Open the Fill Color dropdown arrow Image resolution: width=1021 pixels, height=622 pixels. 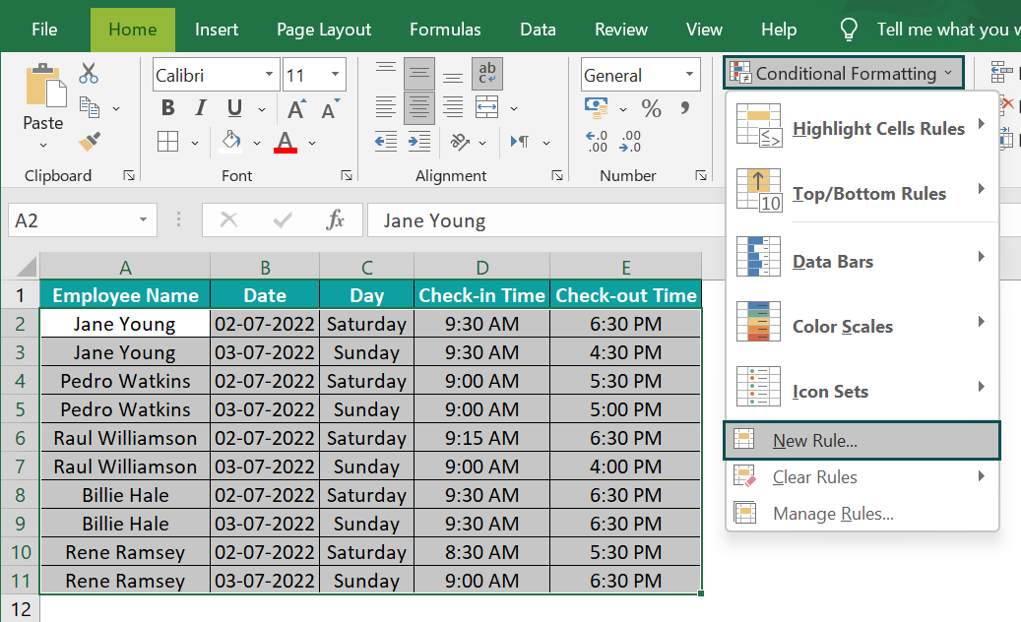point(257,143)
